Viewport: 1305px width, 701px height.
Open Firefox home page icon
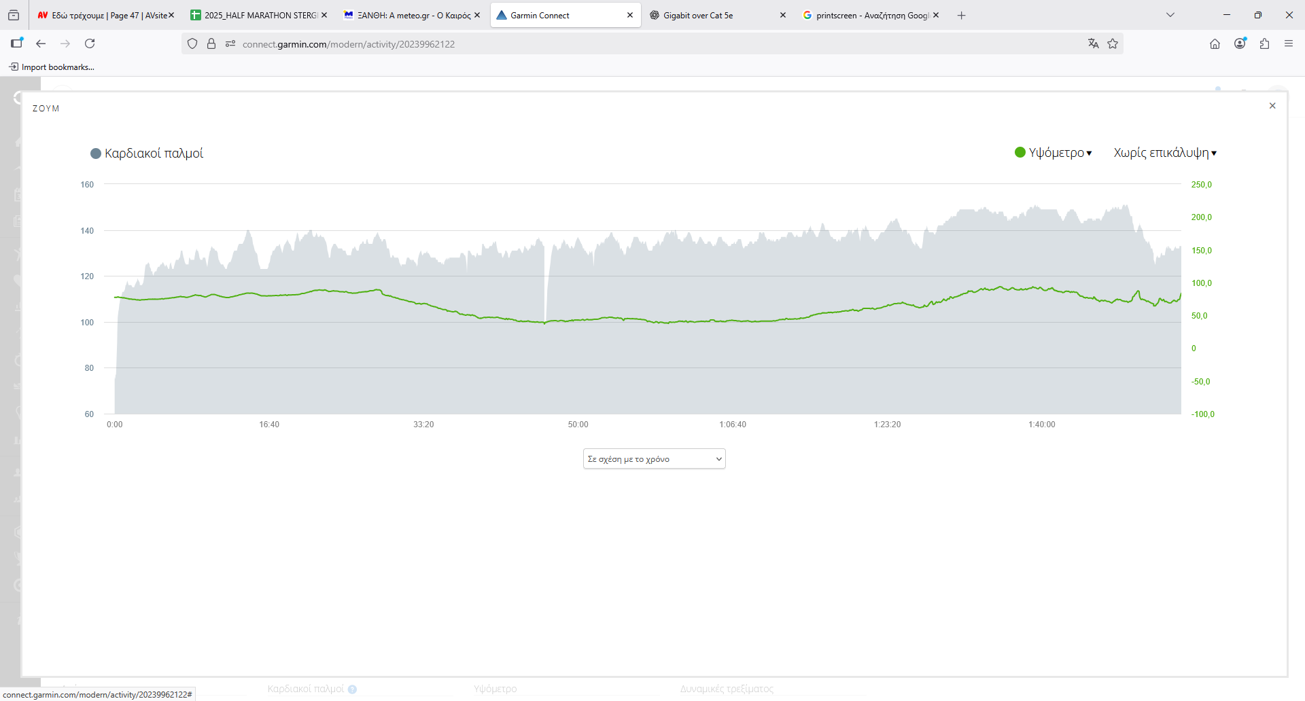(1215, 43)
